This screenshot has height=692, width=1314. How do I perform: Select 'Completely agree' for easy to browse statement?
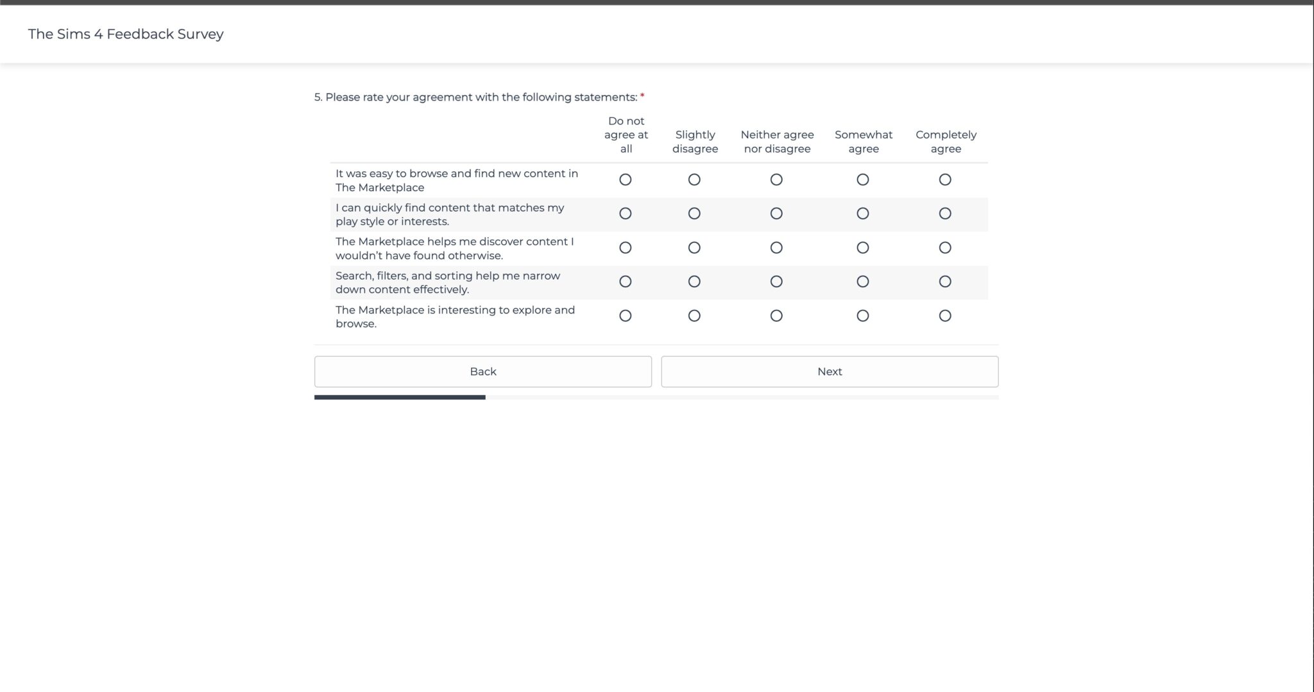pyautogui.click(x=945, y=180)
